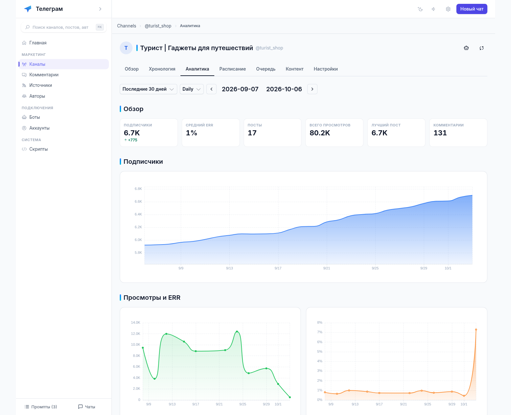Click the Новый чат button

(x=472, y=9)
